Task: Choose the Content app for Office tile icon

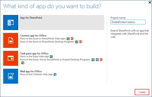Action: coord(11,40)
